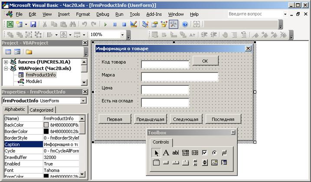Image resolution: width=311 pixels, height=182 pixels.
Task: Run the form with the green Play icon
Action: tap(105, 24)
